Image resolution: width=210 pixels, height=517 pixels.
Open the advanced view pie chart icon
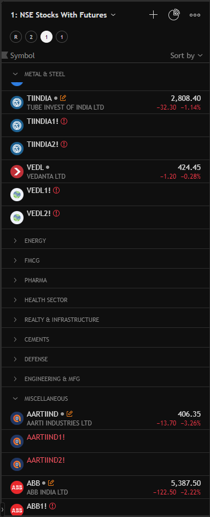pyautogui.click(x=174, y=15)
